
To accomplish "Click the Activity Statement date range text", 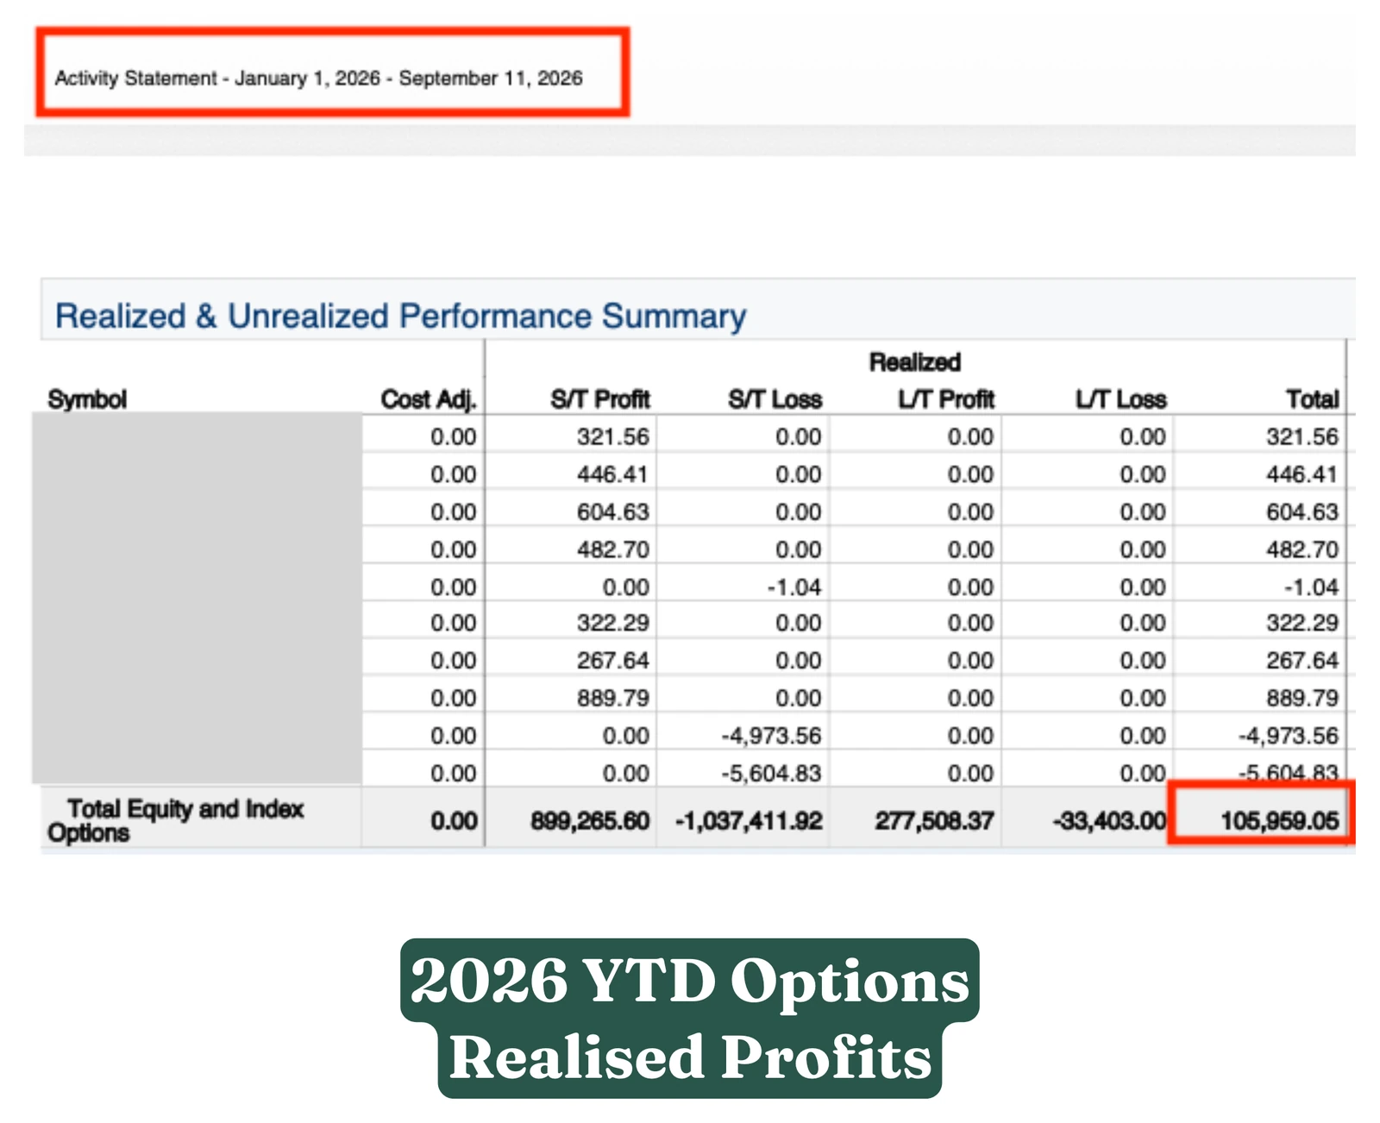I will pyautogui.click(x=318, y=78).
